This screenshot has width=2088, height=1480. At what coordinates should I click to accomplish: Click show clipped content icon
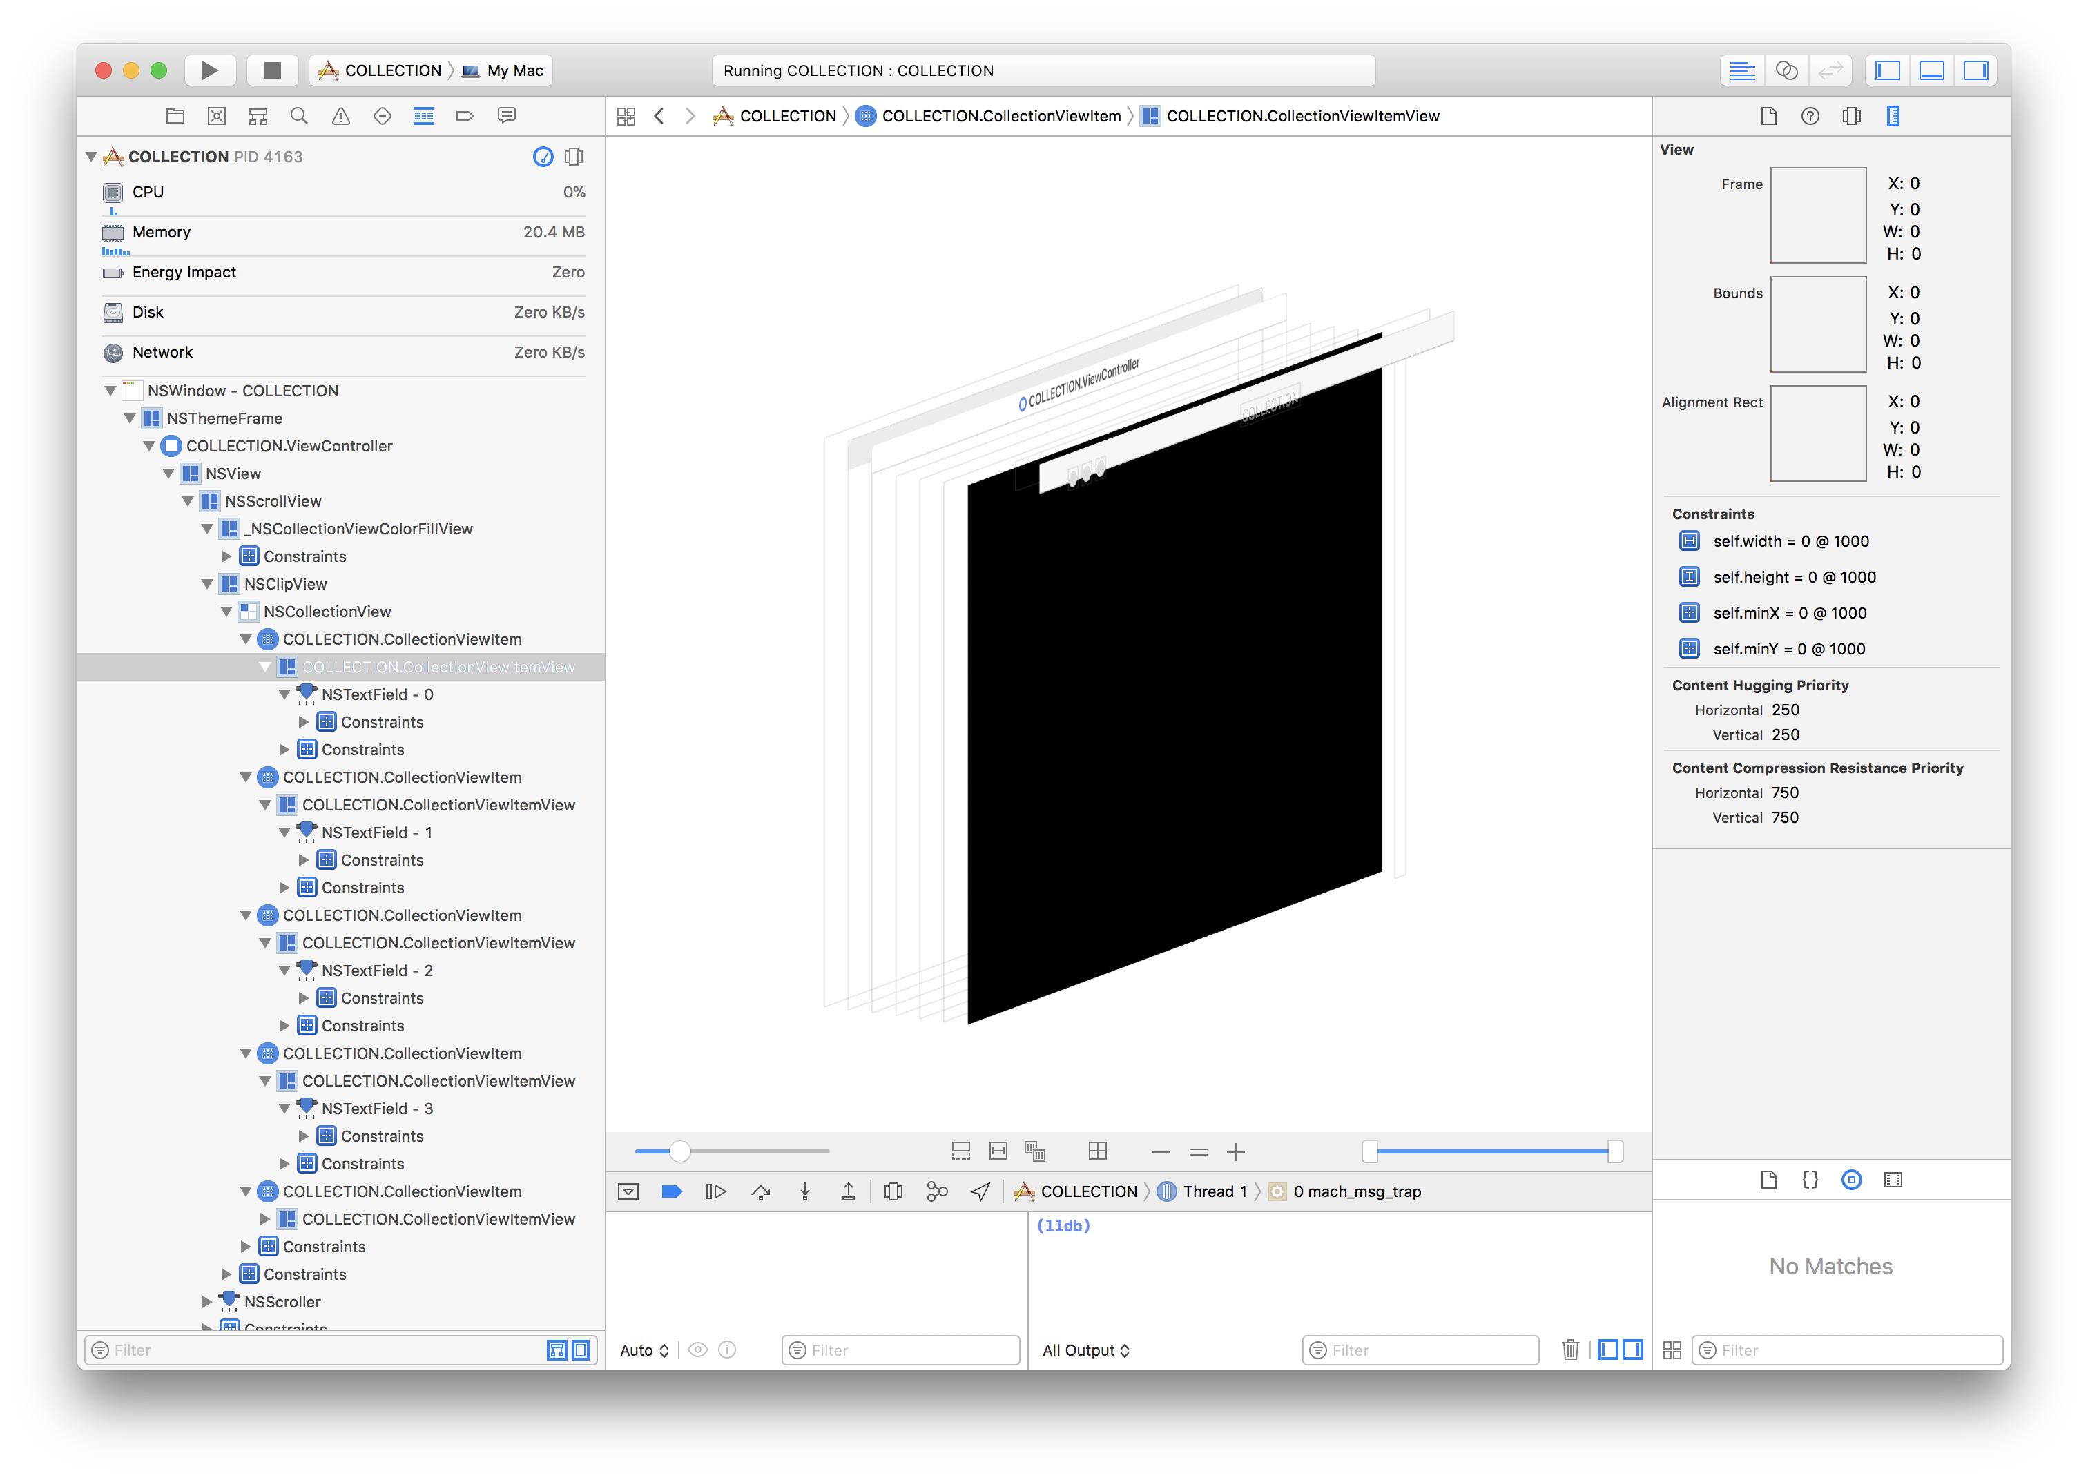pyautogui.click(x=960, y=1151)
